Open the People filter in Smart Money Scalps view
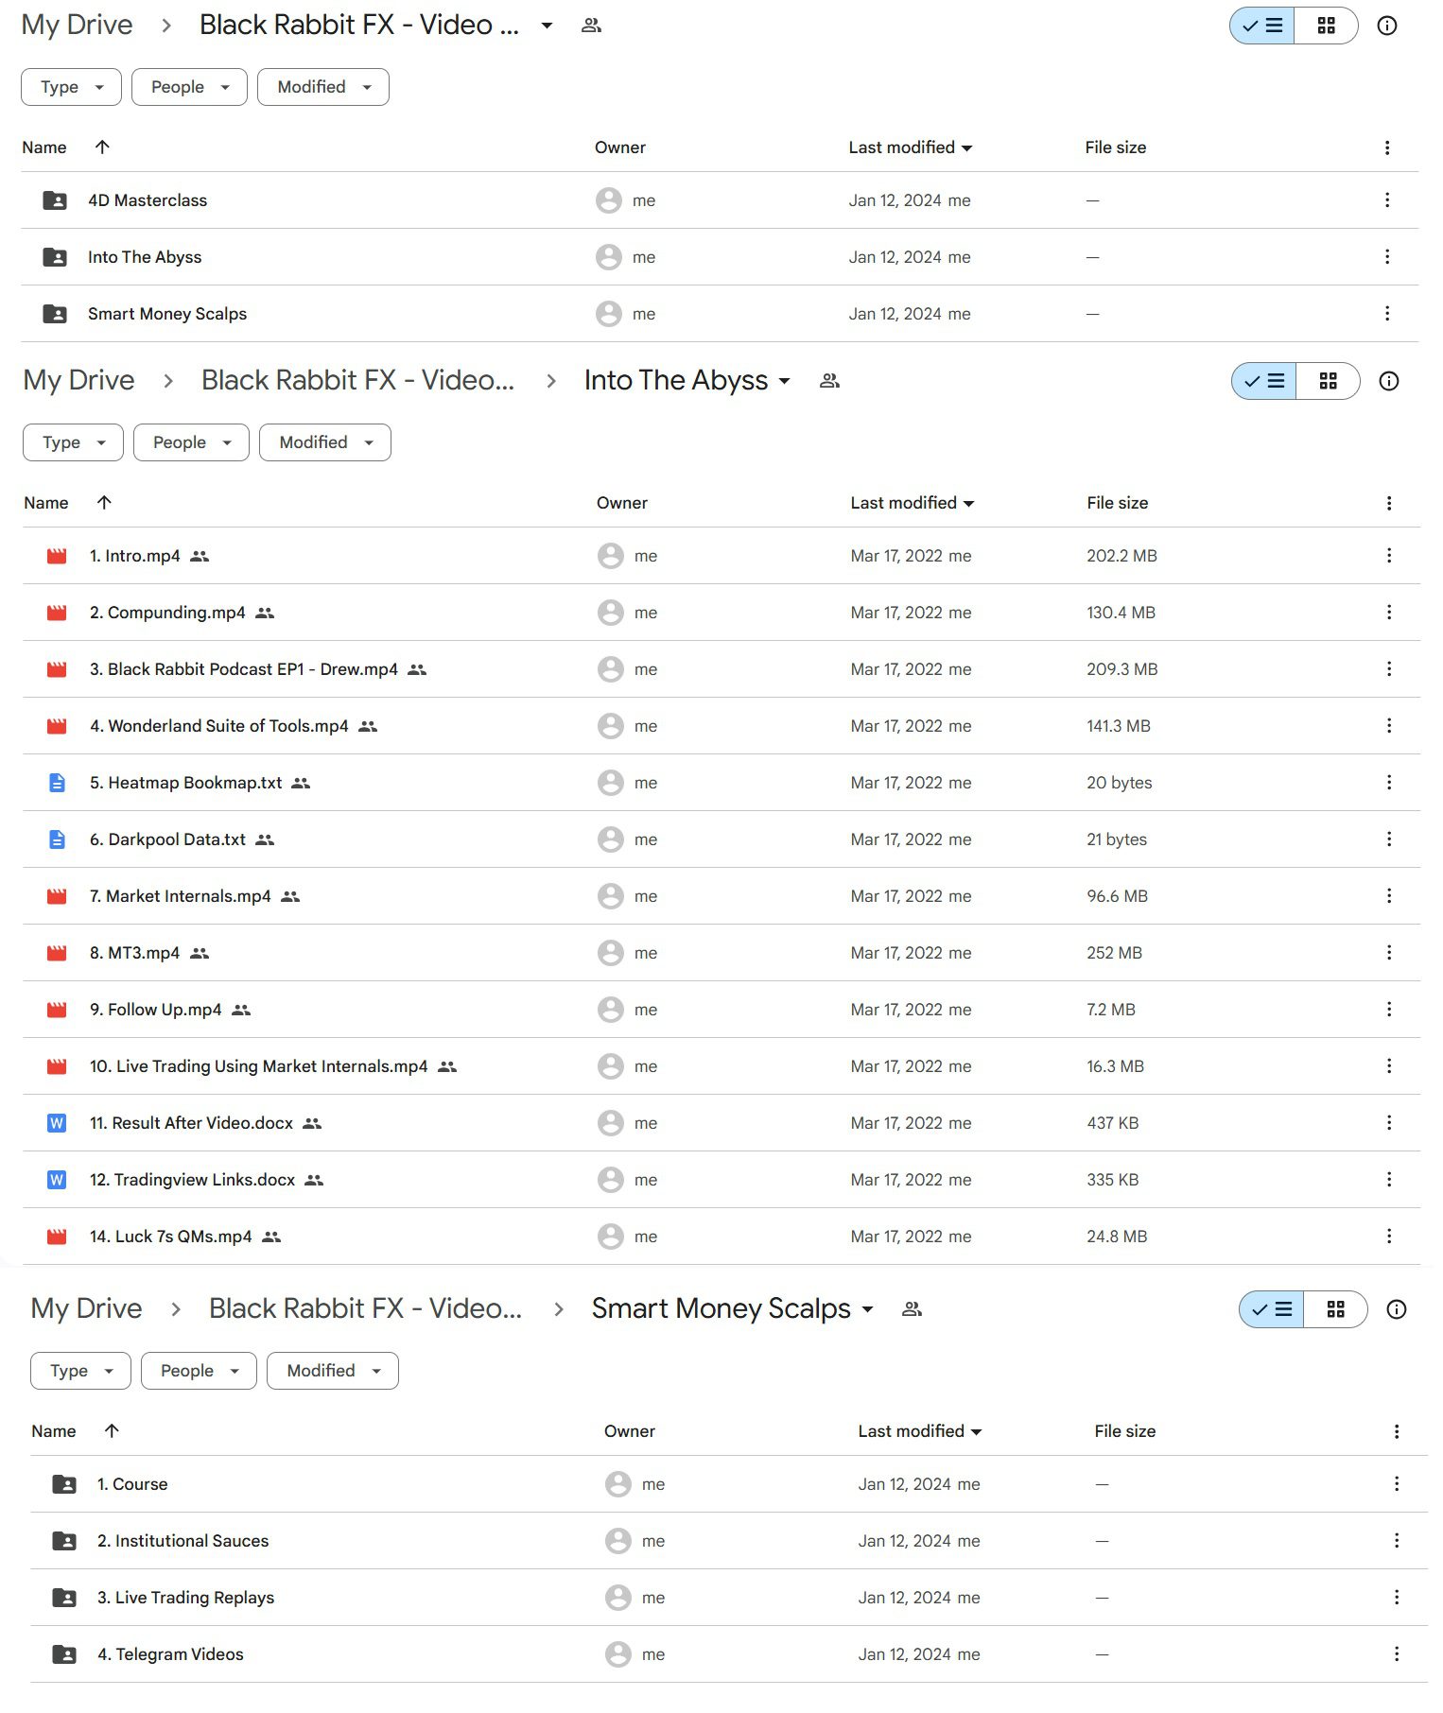This screenshot has width=1443, height=1713. point(199,1371)
